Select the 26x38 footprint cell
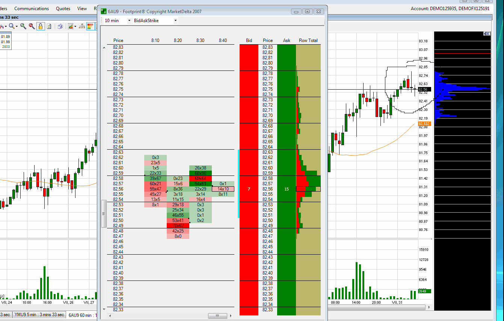The width and height of the screenshot is (504, 321). pos(200,168)
